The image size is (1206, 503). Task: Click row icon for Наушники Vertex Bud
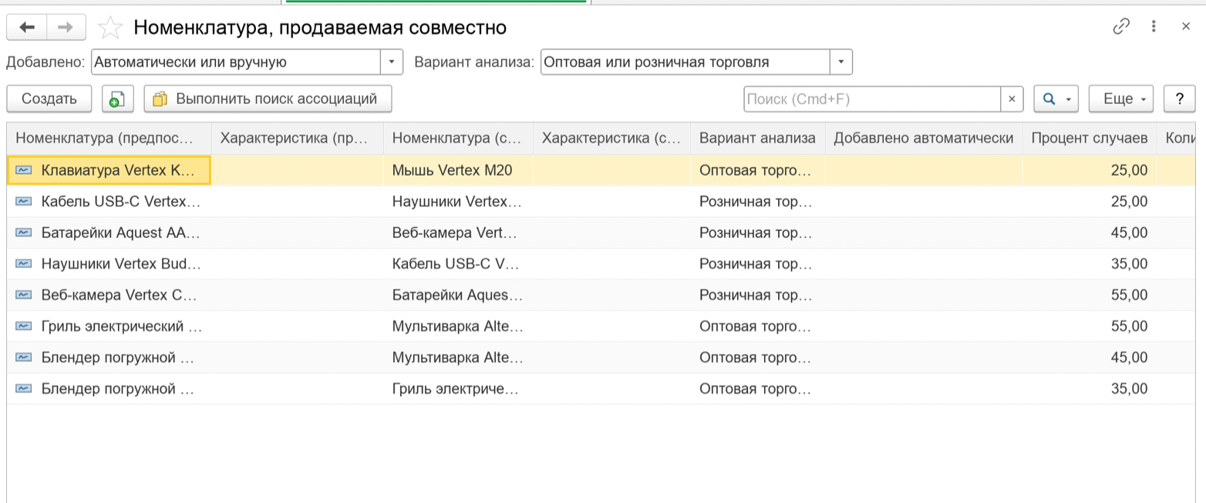click(24, 264)
